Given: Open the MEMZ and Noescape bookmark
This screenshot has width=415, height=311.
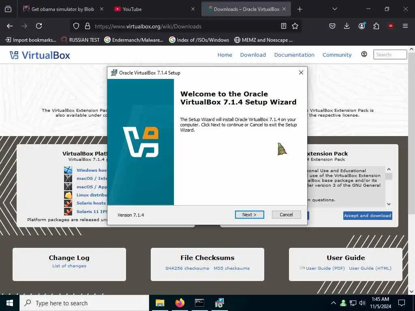Looking at the screenshot, I should [263, 40].
